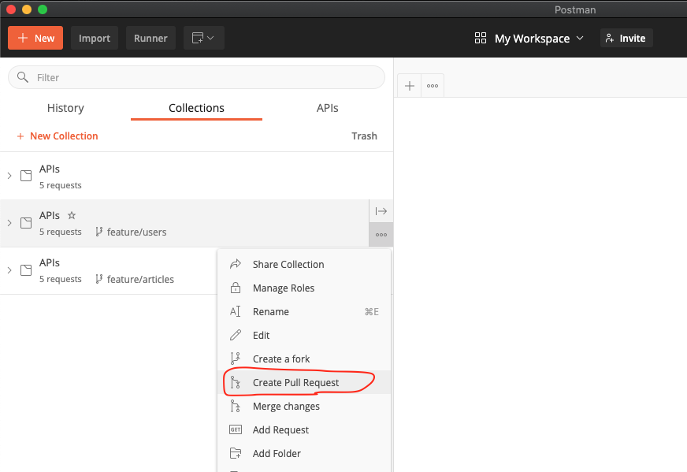The image size is (687, 472).
Task: Expand the first APIs collection
Action: (x=9, y=176)
